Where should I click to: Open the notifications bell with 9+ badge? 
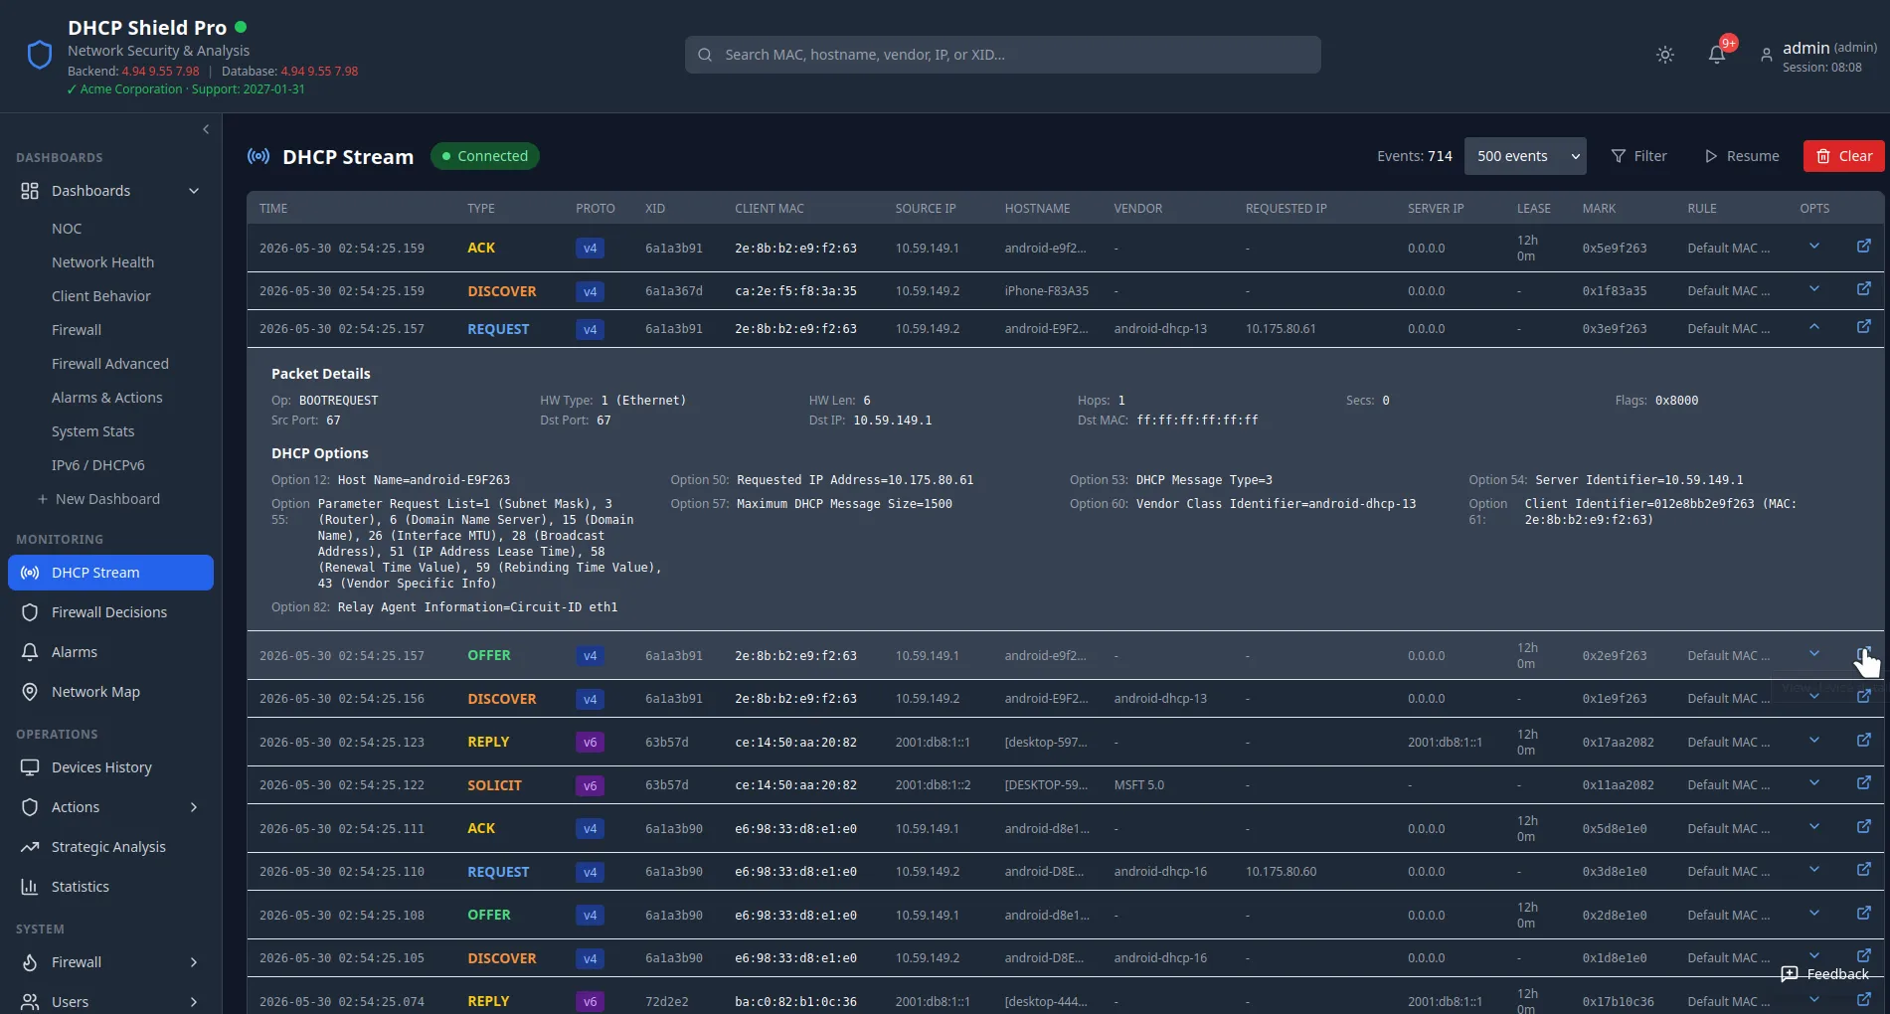(x=1717, y=55)
